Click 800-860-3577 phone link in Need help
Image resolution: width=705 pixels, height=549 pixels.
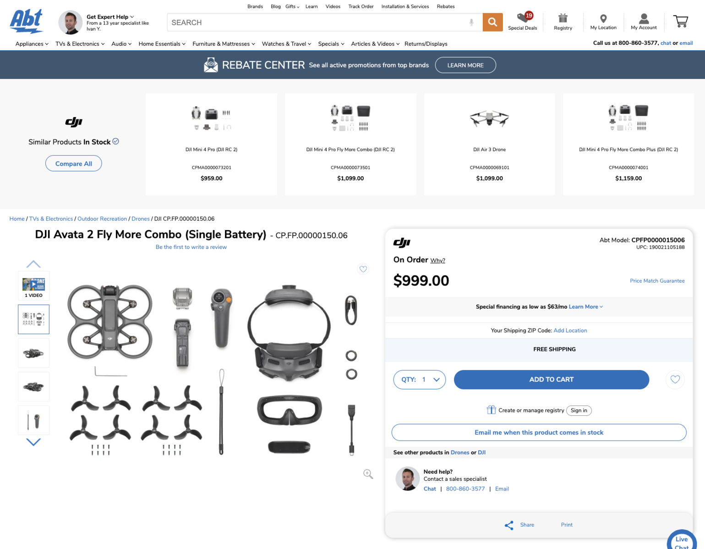[x=465, y=489]
